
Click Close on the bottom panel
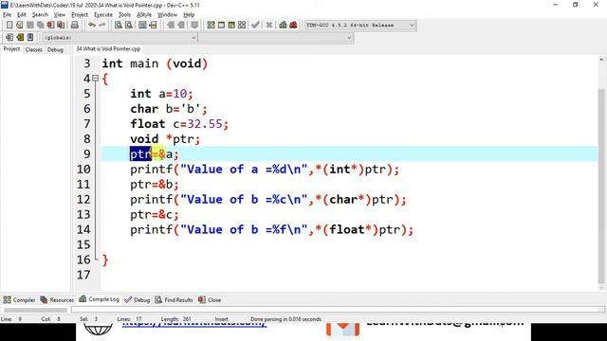point(210,299)
